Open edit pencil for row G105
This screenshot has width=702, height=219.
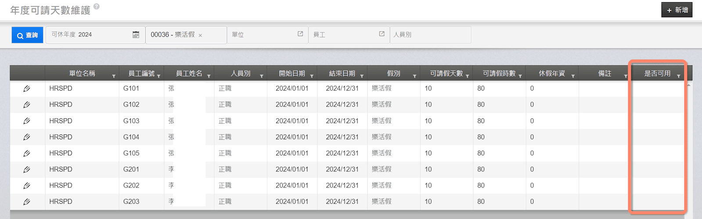(27, 153)
